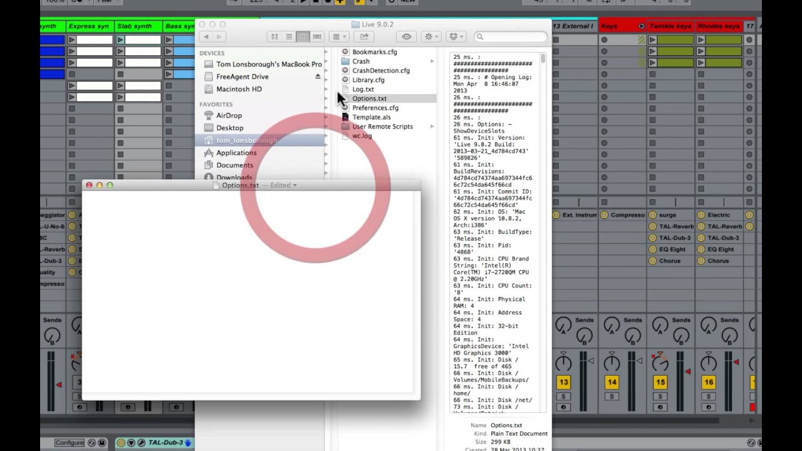Eject the FreeAgent Drive
The width and height of the screenshot is (802, 451).
coord(318,76)
